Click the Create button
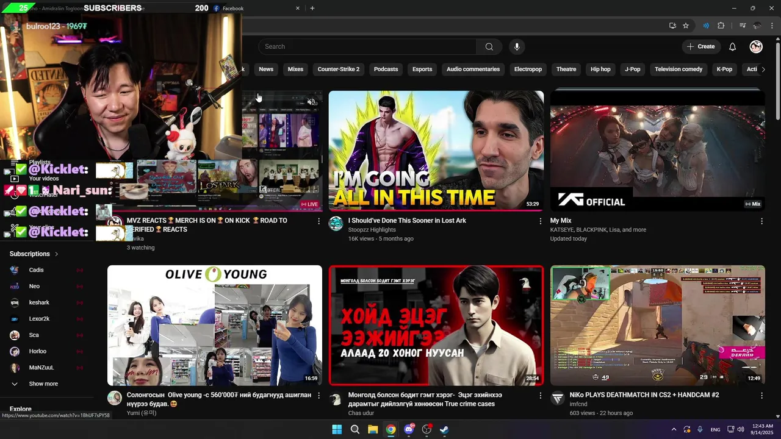The width and height of the screenshot is (781, 439). tap(700, 46)
